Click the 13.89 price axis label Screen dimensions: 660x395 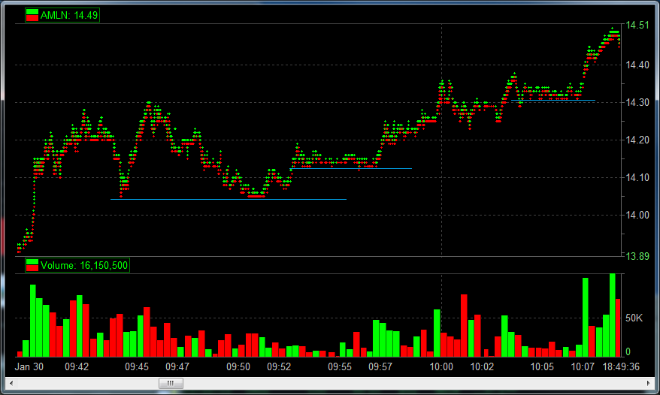click(637, 256)
